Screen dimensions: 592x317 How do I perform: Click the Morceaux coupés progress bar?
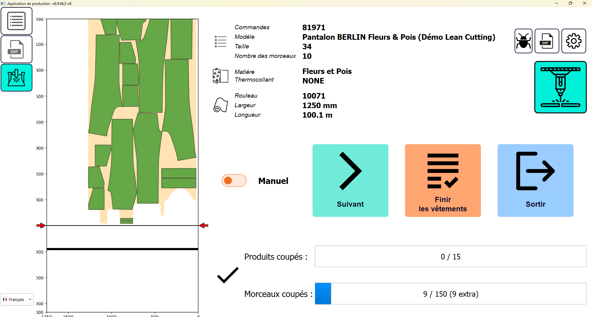tap(450, 294)
